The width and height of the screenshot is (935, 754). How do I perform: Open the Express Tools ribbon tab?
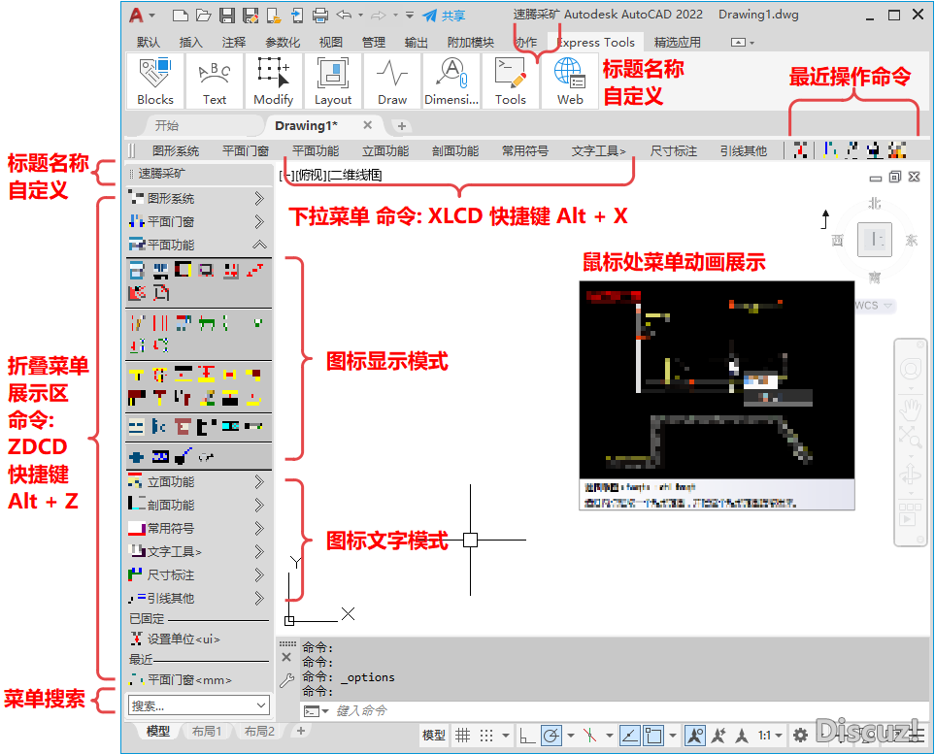coord(596,43)
